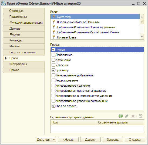The height and width of the screenshot is (145, 148).
Task: Click the red X delete restriction icon
Action: click(x=133, y=116)
